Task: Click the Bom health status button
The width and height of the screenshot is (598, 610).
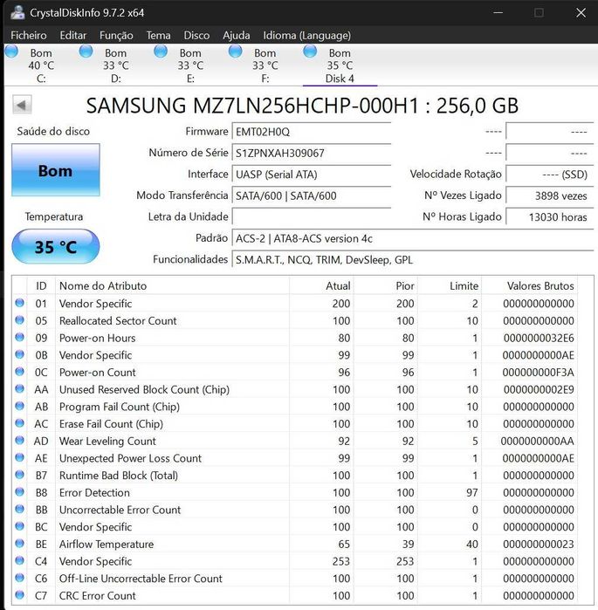Action: 56,170
